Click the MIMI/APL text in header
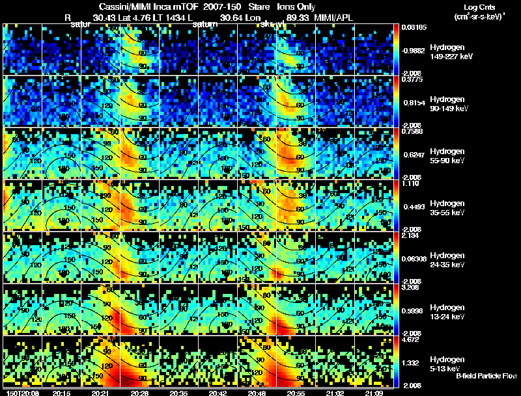 point(333,18)
